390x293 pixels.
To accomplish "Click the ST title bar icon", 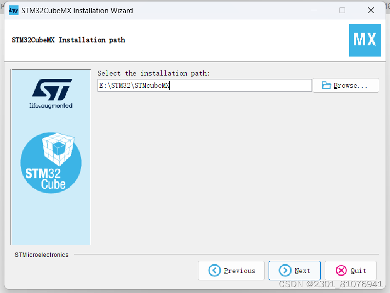I will click(14, 10).
